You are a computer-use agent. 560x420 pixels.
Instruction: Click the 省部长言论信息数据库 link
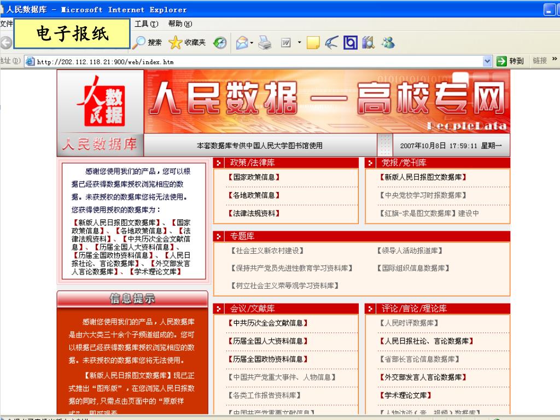point(419,359)
